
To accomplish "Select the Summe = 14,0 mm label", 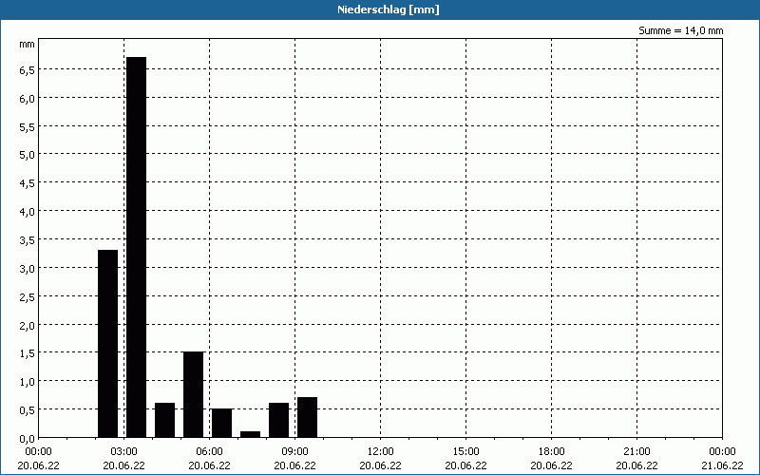I will (x=680, y=30).
